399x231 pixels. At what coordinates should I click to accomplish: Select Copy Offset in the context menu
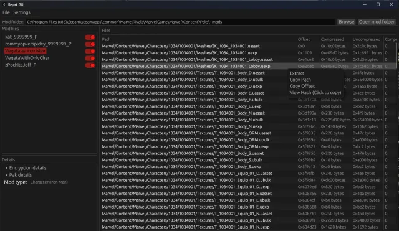click(302, 86)
